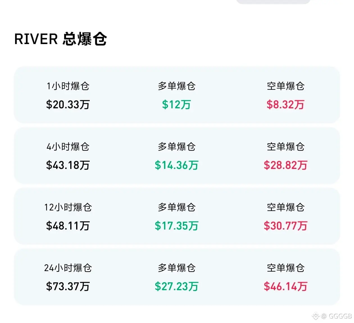Click the $73.37万 daily total

point(68,287)
